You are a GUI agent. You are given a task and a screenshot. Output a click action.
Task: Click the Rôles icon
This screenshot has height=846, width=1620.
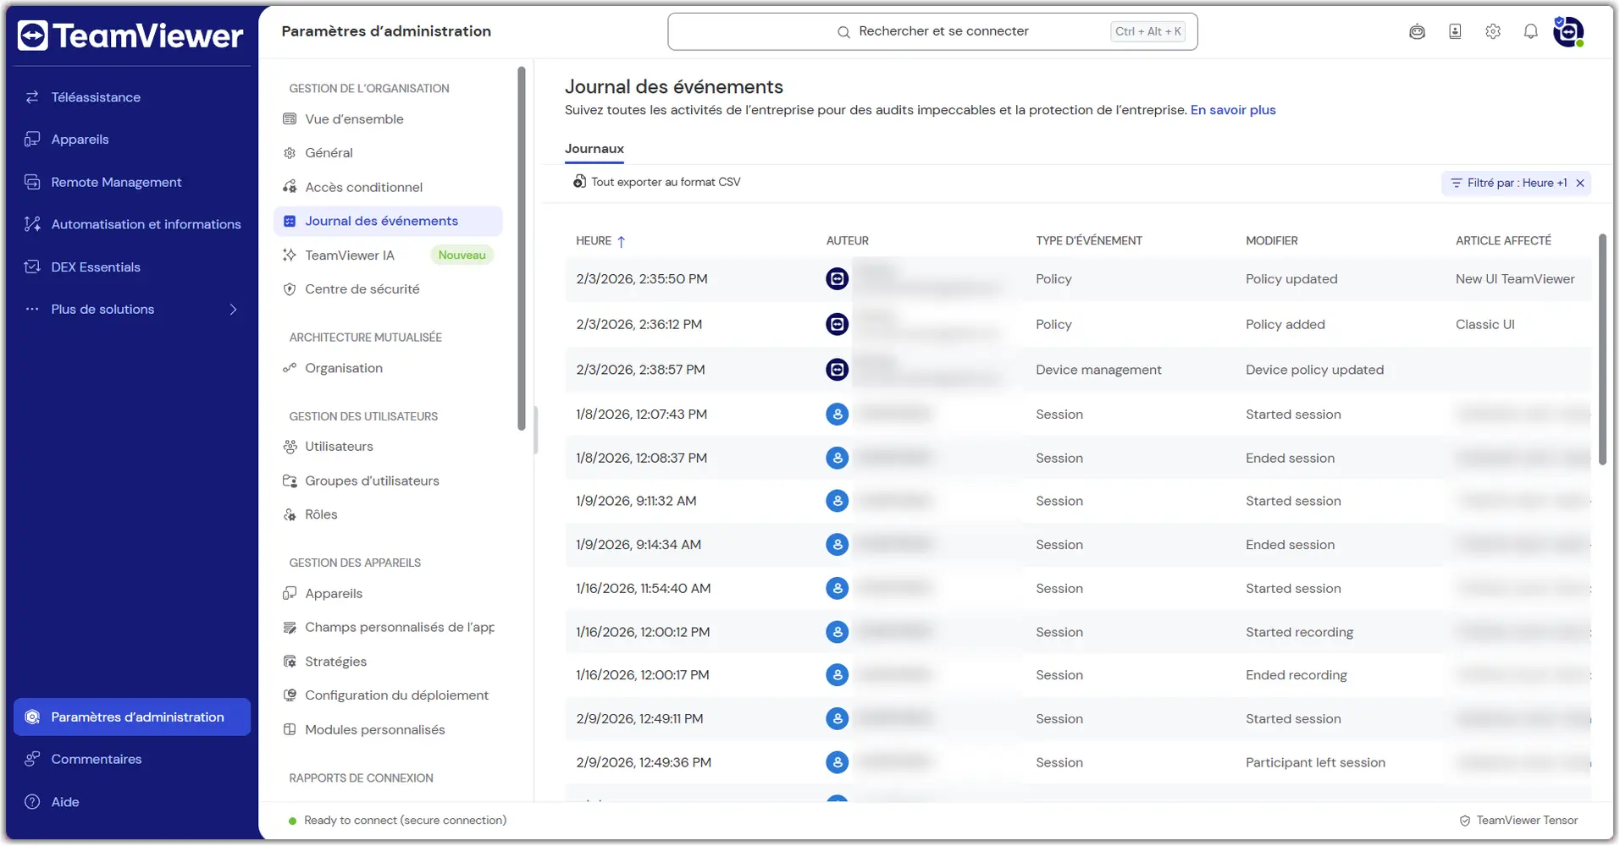click(290, 514)
